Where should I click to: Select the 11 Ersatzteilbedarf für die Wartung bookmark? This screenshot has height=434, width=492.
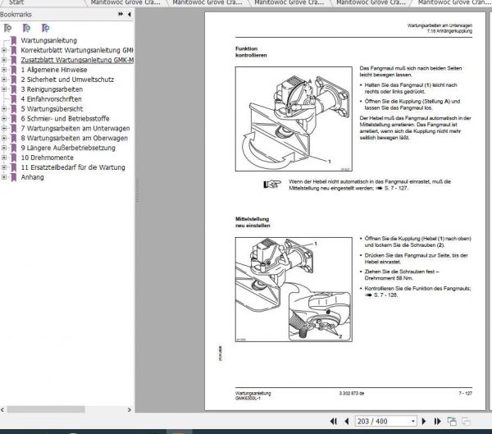pyautogui.click(x=73, y=167)
